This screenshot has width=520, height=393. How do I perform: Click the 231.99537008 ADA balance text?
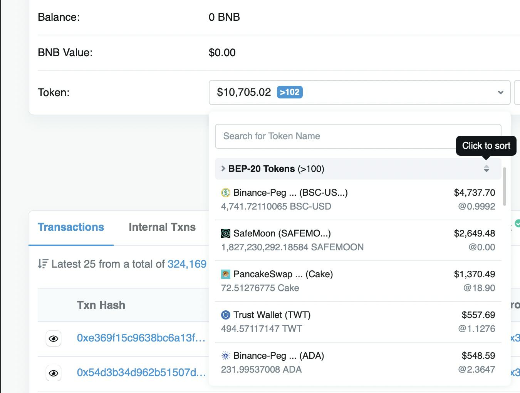pos(262,370)
